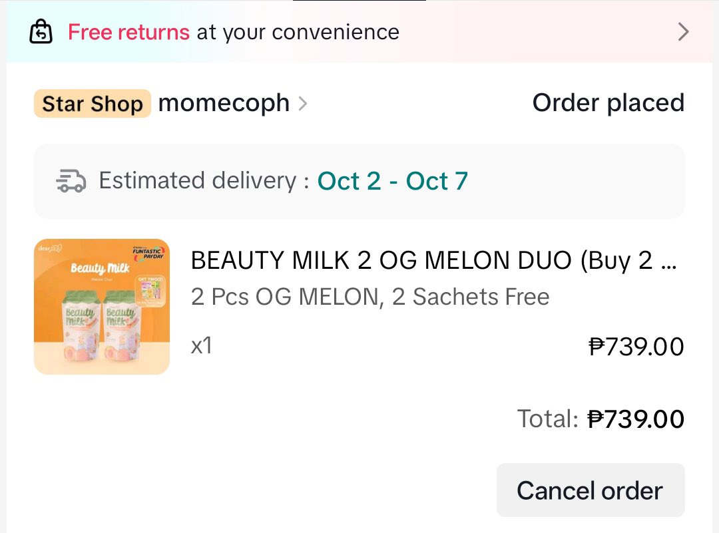Tap the Star Shop badge
Image resolution: width=719 pixels, height=533 pixels.
(93, 104)
